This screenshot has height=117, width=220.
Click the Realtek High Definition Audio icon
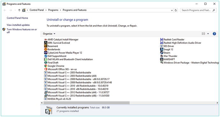(162, 43)
